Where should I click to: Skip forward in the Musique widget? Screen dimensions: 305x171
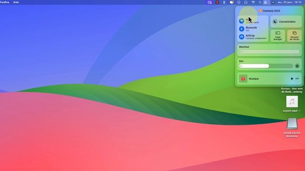pos(297,78)
